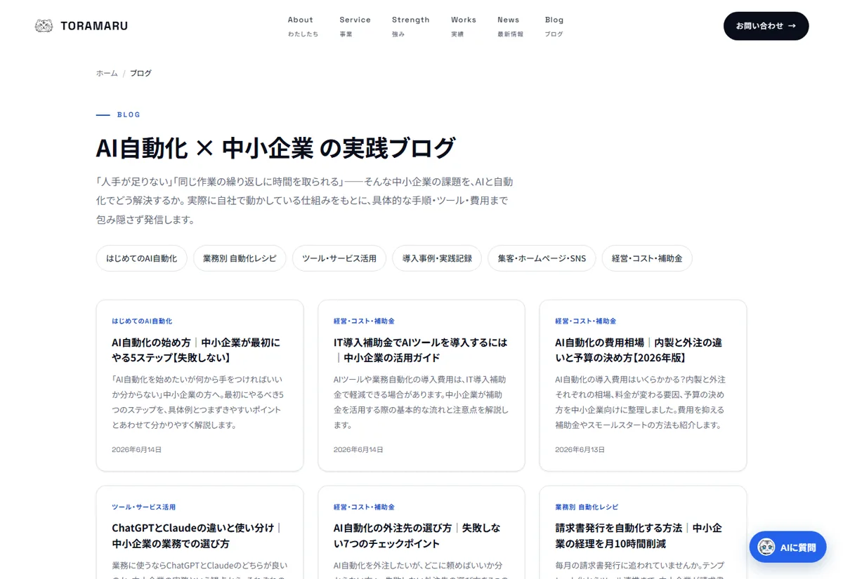Click the TORAMARU site name text
The image size is (843, 579).
click(x=94, y=26)
